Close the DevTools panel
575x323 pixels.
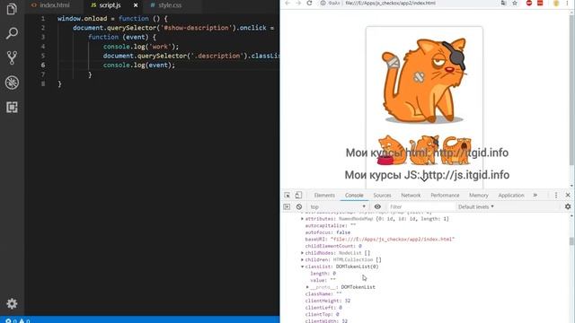(568, 196)
